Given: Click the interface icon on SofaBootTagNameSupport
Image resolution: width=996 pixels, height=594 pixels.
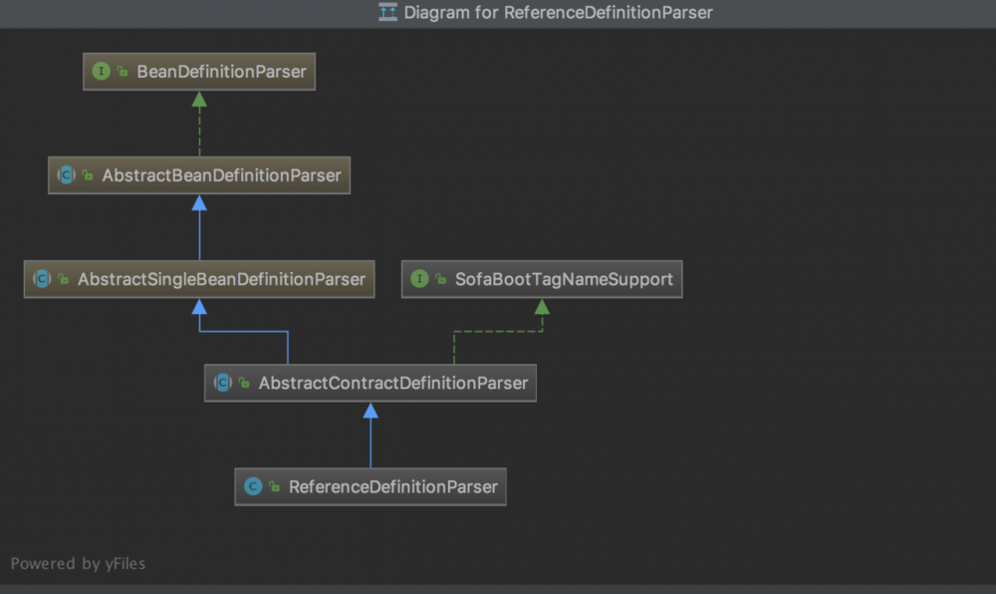Looking at the screenshot, I should 419,279.
